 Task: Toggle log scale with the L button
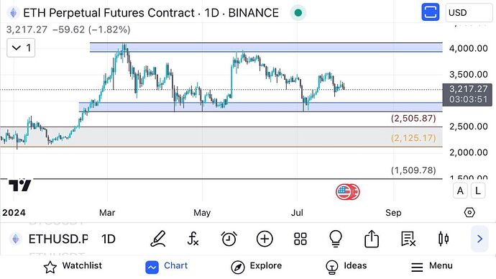478,191
